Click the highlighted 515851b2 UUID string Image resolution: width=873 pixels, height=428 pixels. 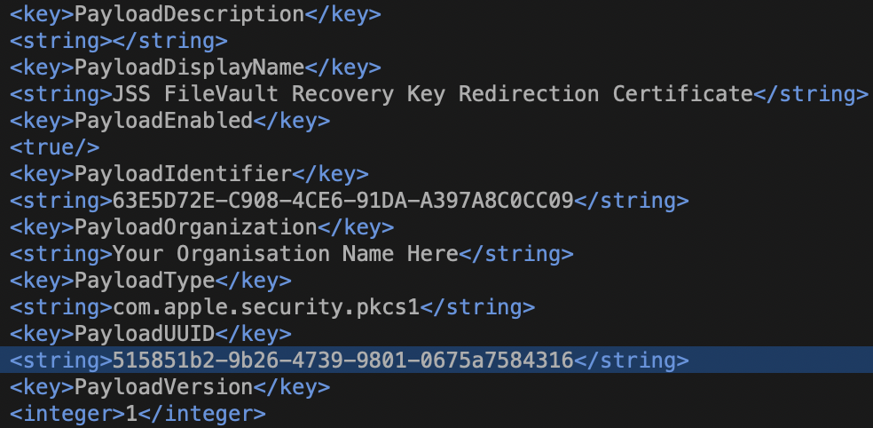pyautogui.click(x=343, y=361)
